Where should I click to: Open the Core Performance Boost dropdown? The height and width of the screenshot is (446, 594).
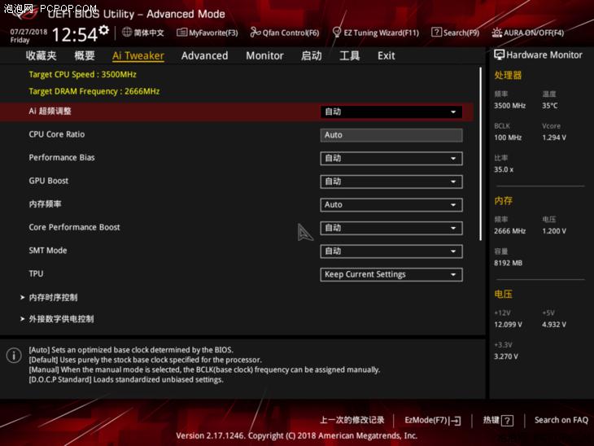click(391, 228)
